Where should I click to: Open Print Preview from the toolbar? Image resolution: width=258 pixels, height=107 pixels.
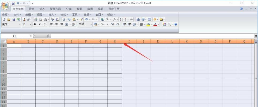pyautogui.click(x=40, y=20)
